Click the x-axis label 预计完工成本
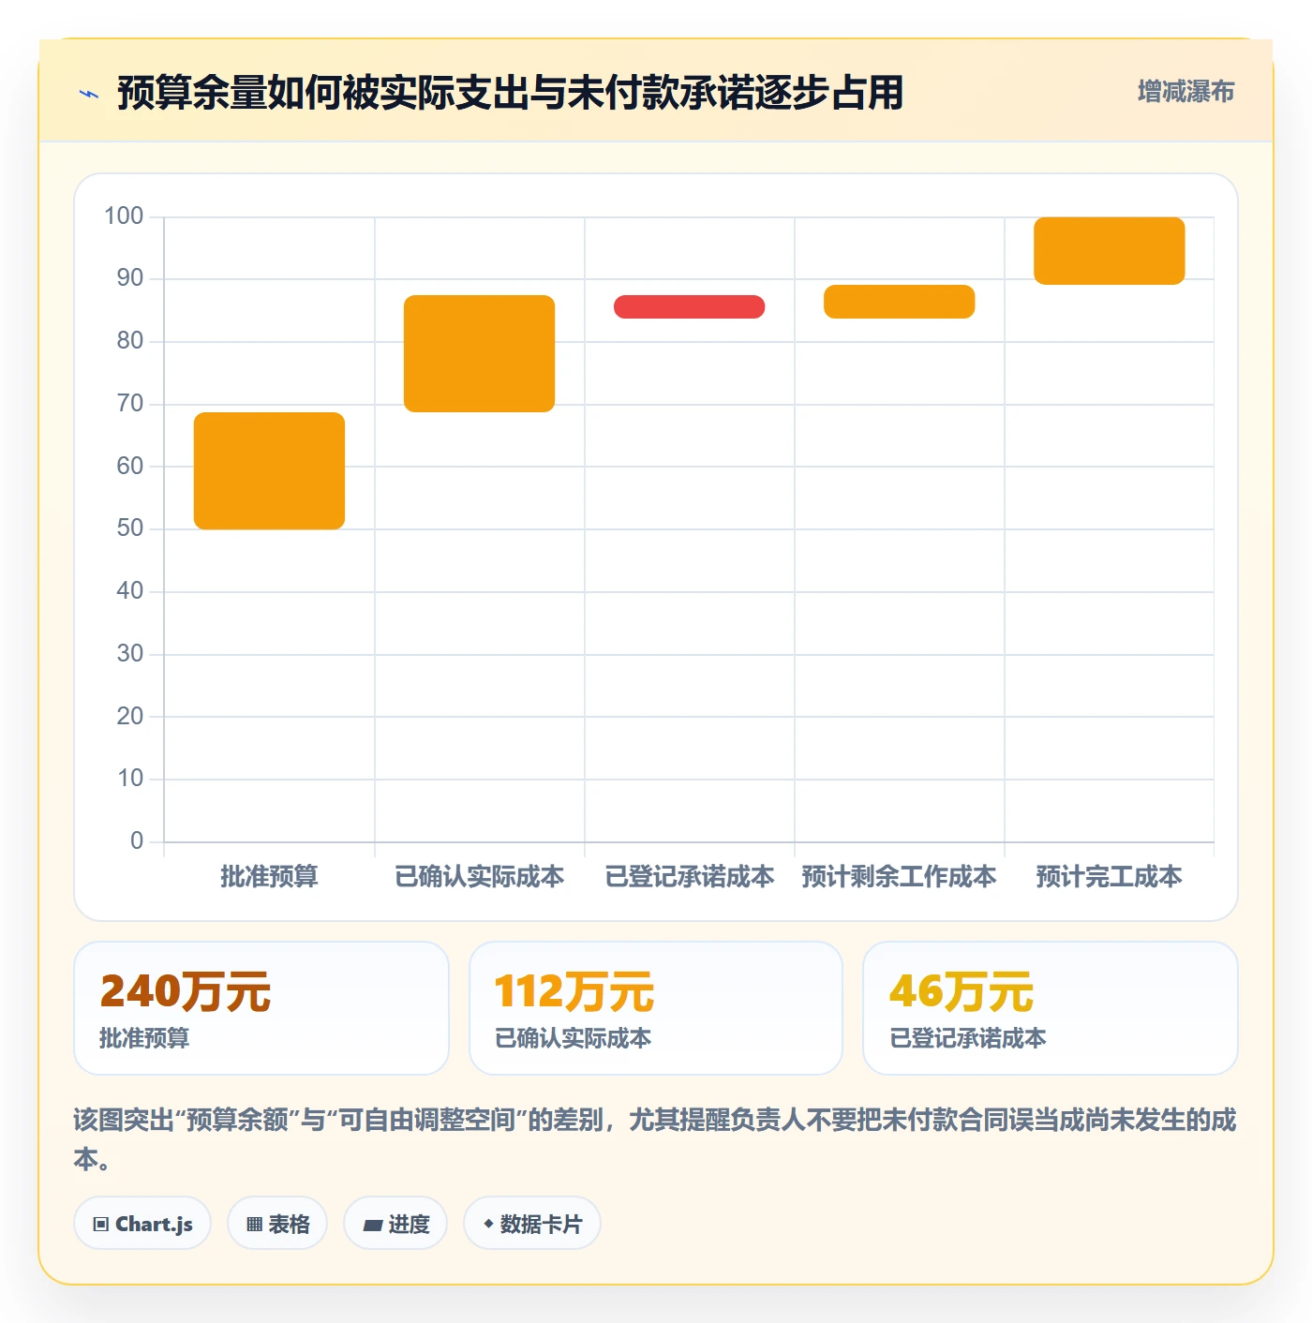The width and height of the screenshot is (1312, 1323). (1109, 876)
